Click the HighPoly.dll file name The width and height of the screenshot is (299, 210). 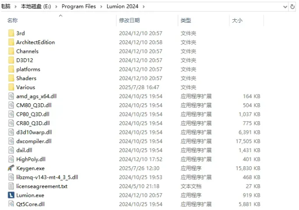(31, 159)
